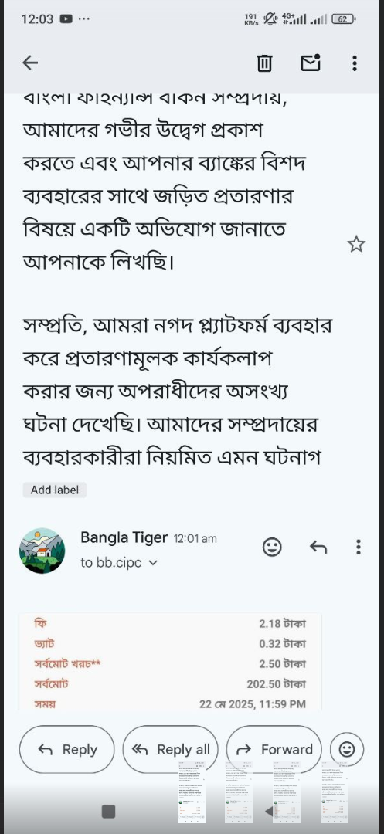Viewport: 384px width, 834px height.
Task: Tap the Reply button
Action: (x=67, y=749)
